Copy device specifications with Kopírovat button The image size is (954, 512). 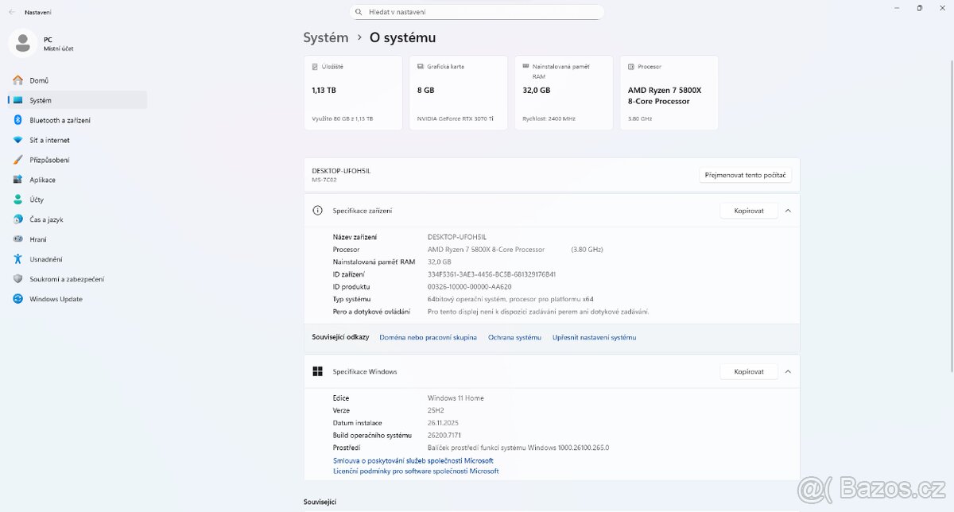749,211
